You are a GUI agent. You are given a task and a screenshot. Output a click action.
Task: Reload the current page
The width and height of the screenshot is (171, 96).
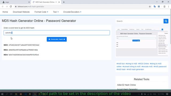click(x=11, y=6)
